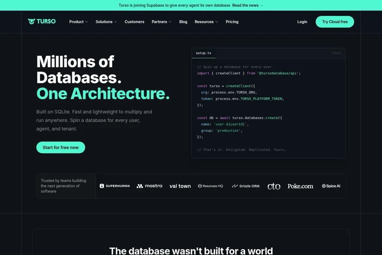Click the group 'production' code line
This screenshot has height=255, width=382.
coord(222,131)
